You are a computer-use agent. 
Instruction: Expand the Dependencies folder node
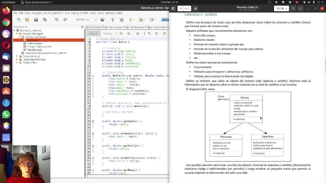click(17, 56)
